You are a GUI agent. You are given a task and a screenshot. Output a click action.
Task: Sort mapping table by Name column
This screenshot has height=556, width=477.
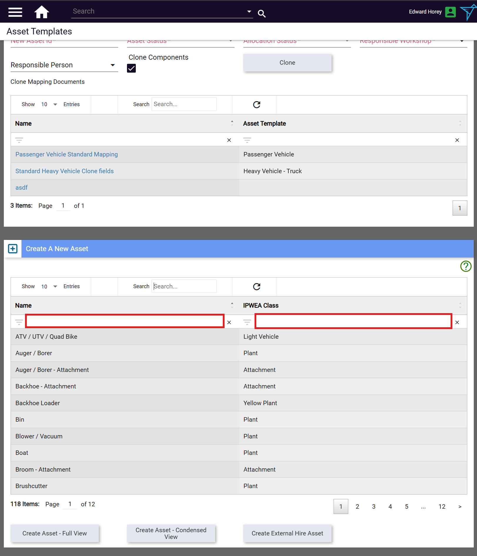(x=232, y=123)
